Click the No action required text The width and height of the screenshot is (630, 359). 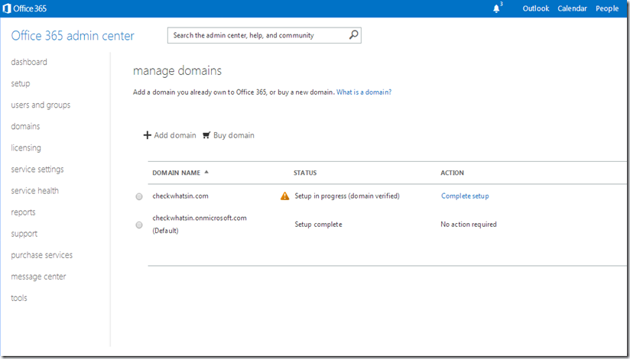point(469,225)
